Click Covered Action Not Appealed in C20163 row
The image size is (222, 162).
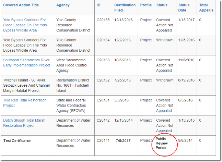click(x=165, y=65)
